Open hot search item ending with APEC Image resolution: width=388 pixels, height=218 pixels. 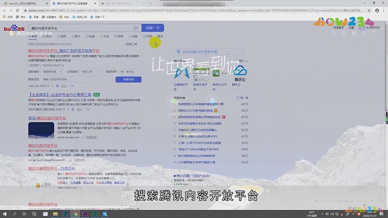click(x=198, y=137)
